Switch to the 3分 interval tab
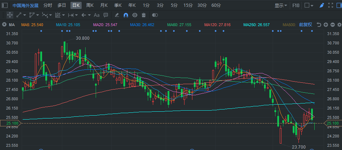This screenshot has width=342, height=150. coord(160,5)
